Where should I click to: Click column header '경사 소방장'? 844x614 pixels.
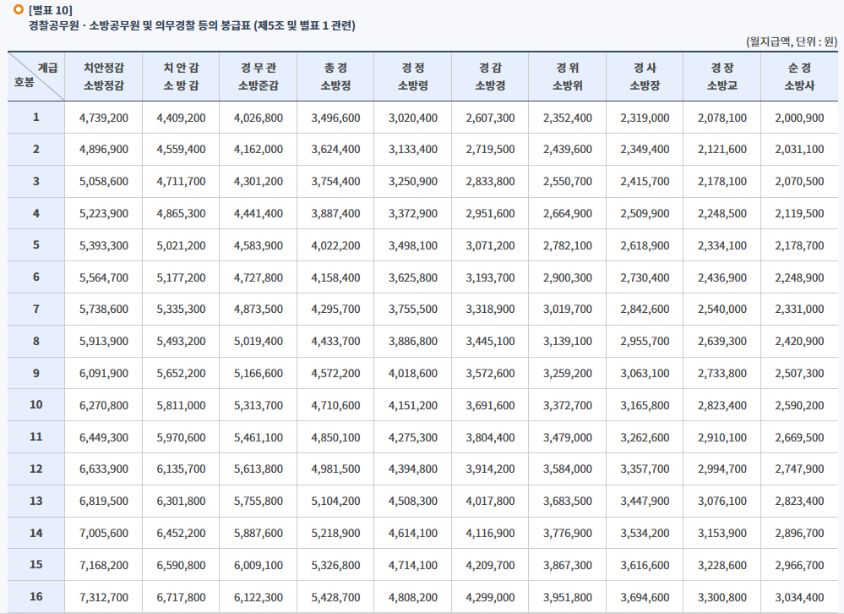coord(645,76)
